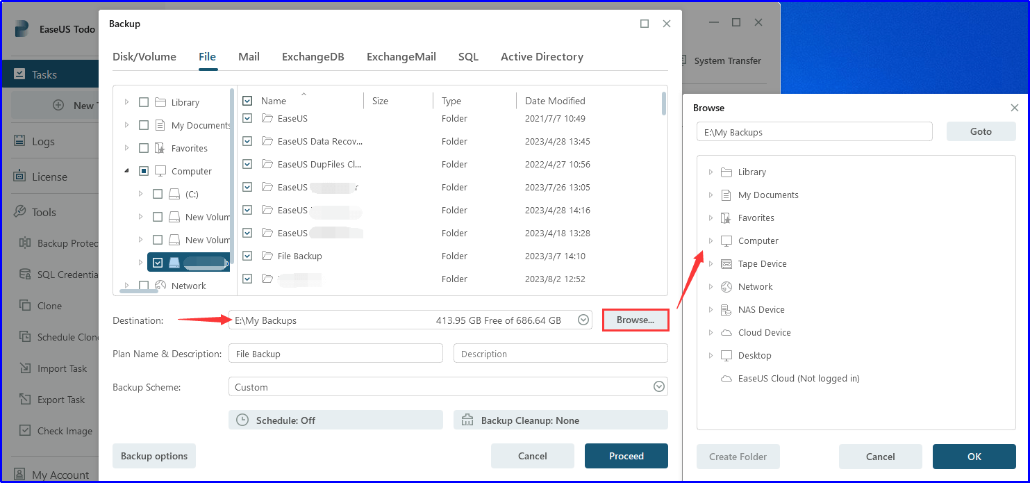Image resolution: width=1030 pixels, height=483 pixels.
Task: Open the Logs sidebar icon
Action: click(19, 141)
